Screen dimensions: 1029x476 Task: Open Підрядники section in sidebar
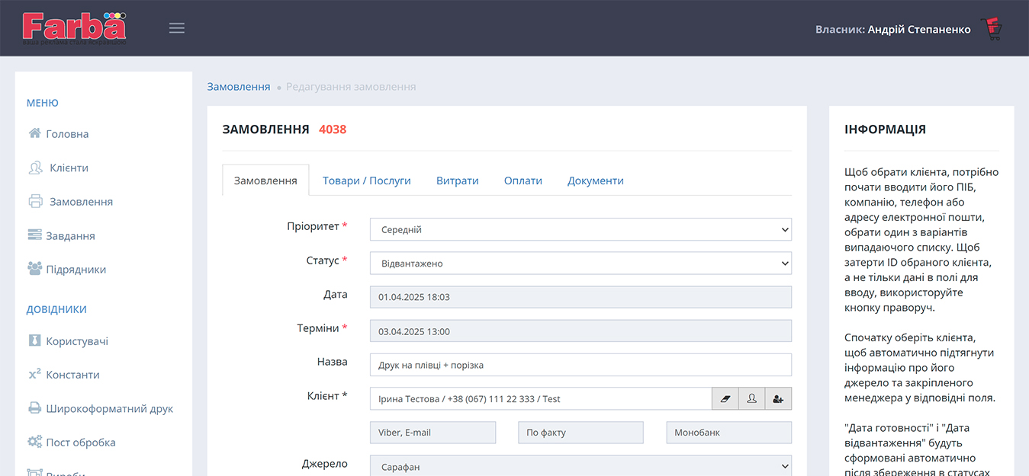coord(76,269)
